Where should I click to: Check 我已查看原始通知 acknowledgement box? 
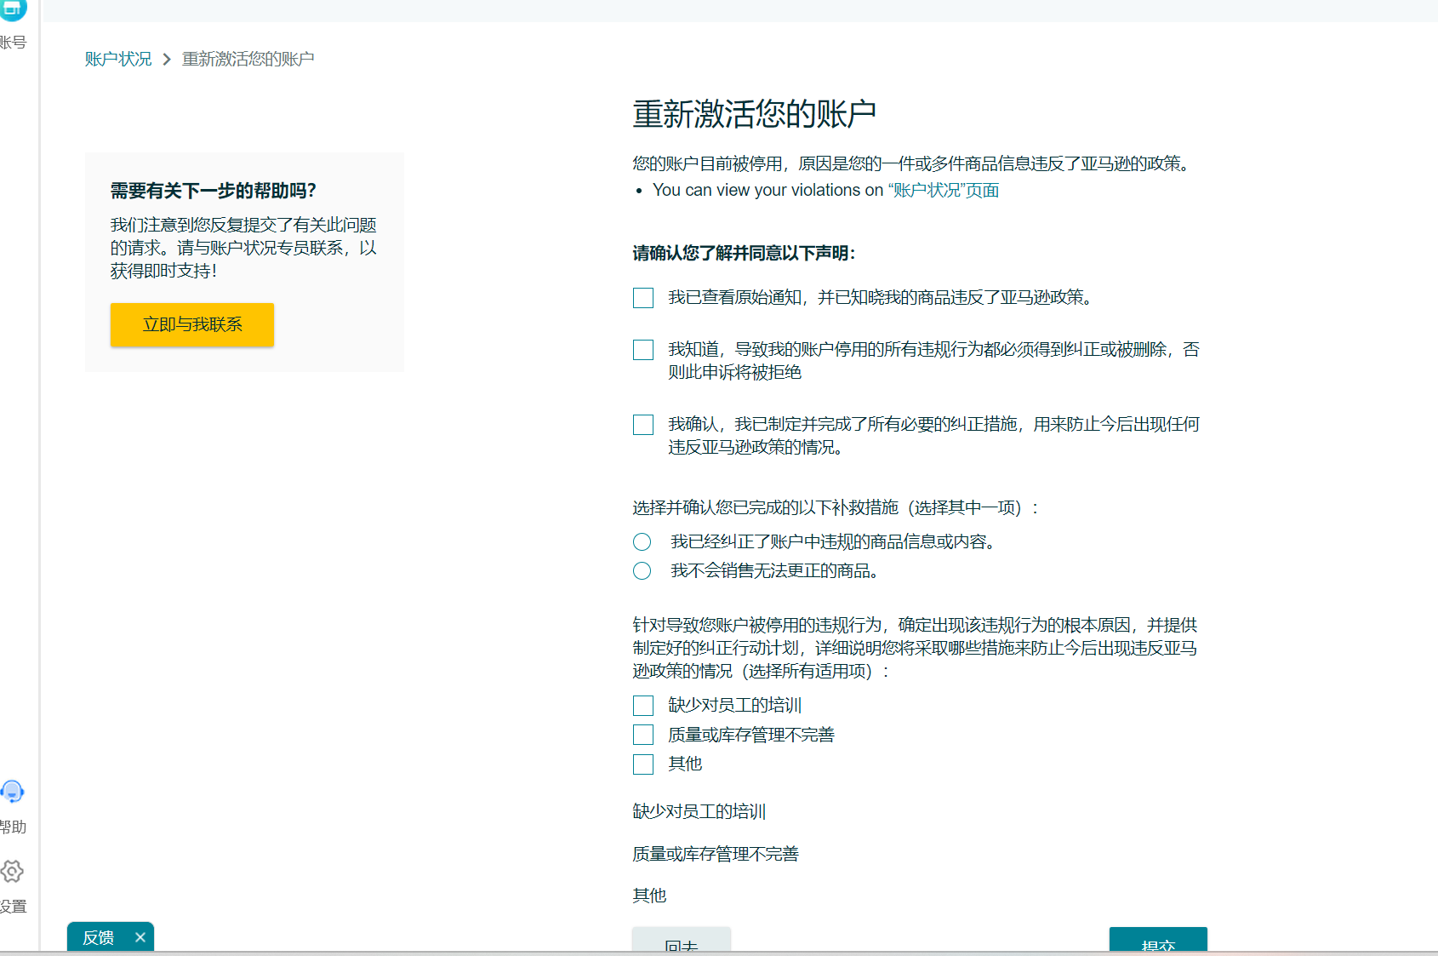coord(643,298)
